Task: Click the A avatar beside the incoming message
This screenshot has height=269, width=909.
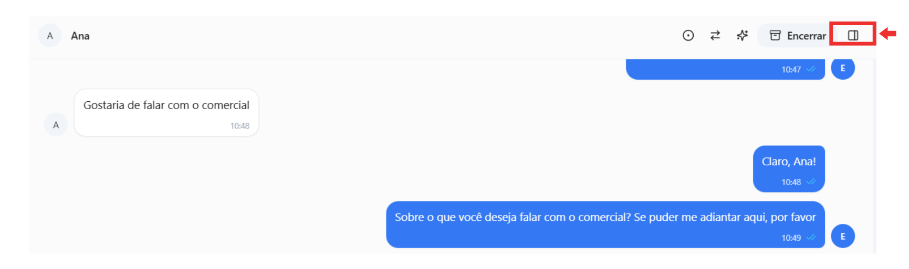Action: [56, 125]
